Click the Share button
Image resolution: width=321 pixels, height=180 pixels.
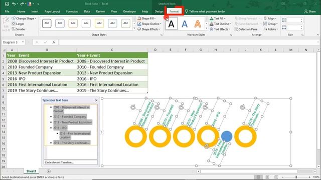(x=310, y=11)
